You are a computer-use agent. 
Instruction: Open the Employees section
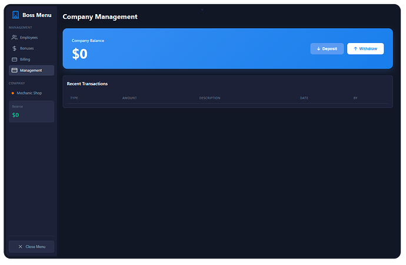pyautogui.click(x=31, y=38)
